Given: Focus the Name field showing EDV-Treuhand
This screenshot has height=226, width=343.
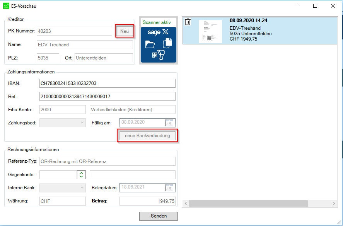Looking at the screenshot, I should (85, 44).
